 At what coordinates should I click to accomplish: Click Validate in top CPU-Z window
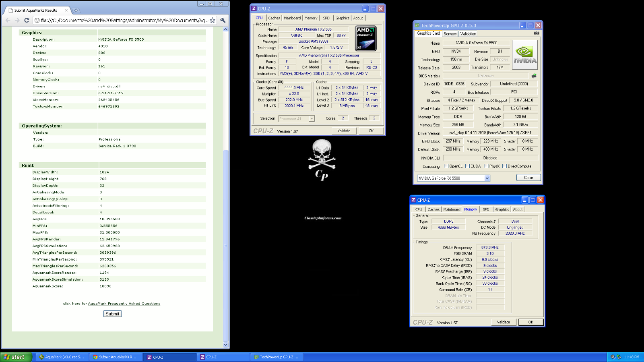click(344, 131)
